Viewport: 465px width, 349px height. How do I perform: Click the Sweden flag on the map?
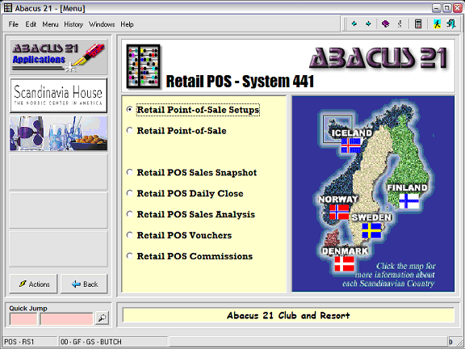[371, 230]
